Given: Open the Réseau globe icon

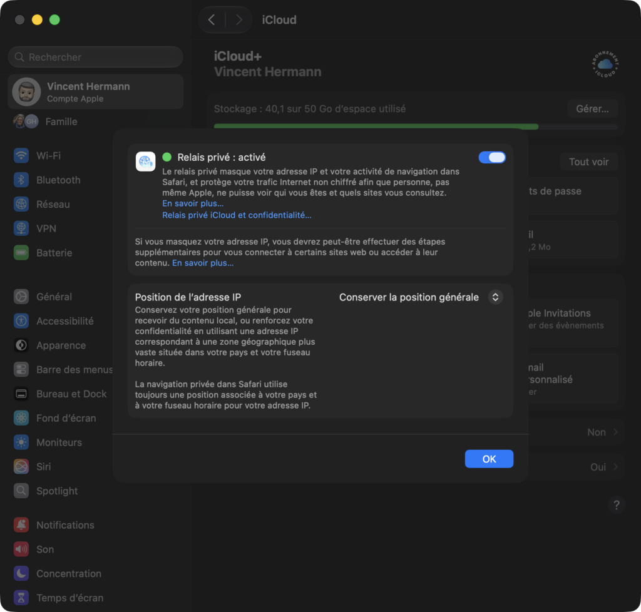Looking at the screenshot, I should click(21, 204).
